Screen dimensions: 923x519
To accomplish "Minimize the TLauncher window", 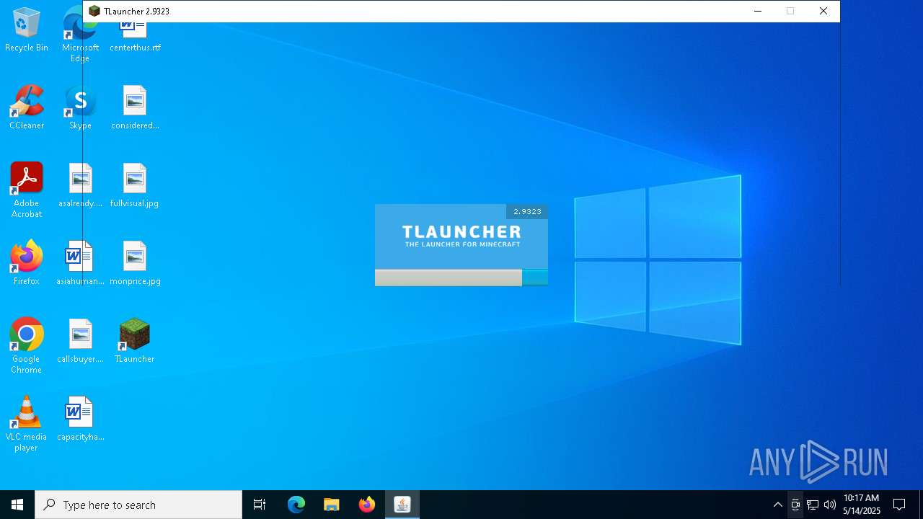I will click(757, 12).
